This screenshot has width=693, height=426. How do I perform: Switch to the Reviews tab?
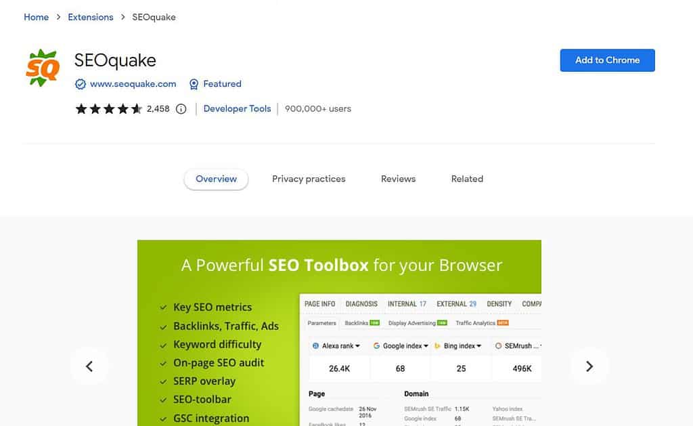click(397, 179)
